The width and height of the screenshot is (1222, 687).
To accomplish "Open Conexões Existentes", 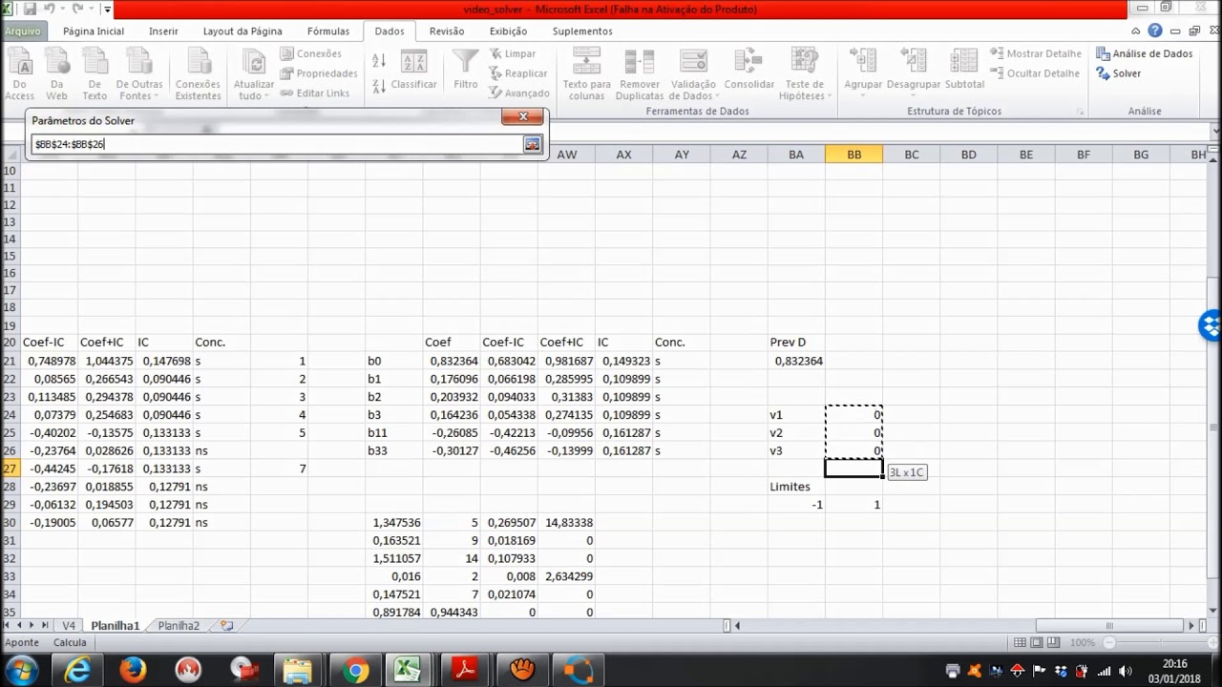I will coord(199,74).
